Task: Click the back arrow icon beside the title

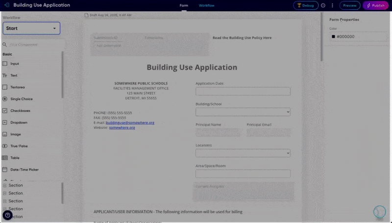Action: tap(7, 5)
